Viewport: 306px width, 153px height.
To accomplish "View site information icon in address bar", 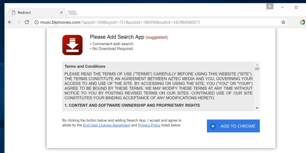I will (x=36, y=22).
